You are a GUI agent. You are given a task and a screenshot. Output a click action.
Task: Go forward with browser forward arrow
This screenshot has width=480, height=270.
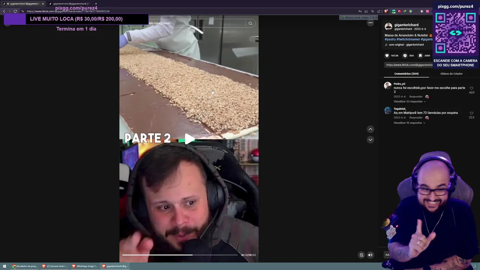click(x=10, y=11)
